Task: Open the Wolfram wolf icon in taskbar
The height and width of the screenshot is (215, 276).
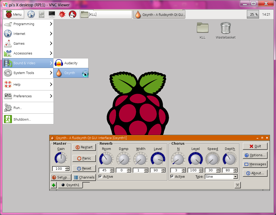Action: 73,14
